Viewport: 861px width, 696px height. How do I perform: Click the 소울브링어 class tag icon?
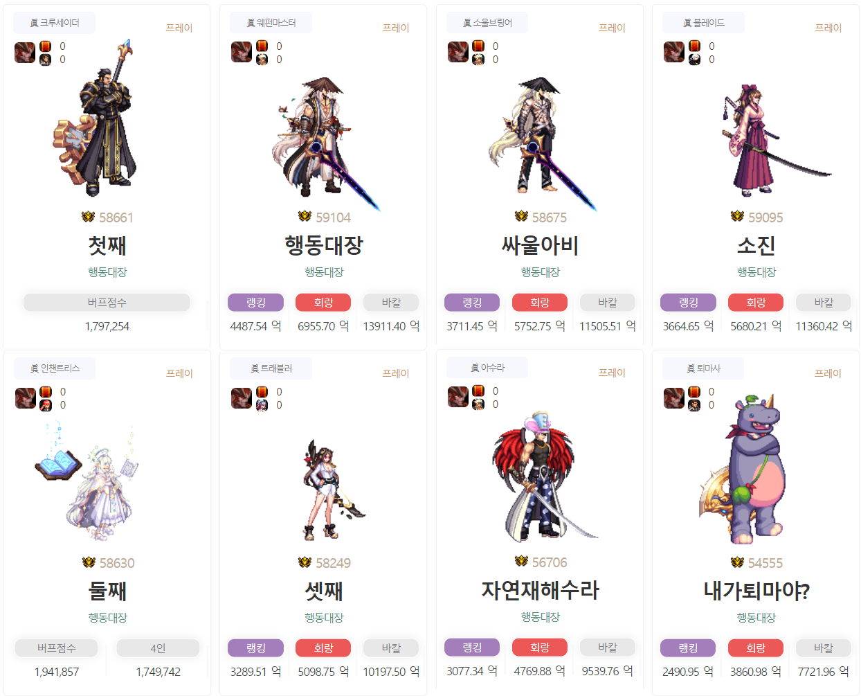(x=467, y=24)
